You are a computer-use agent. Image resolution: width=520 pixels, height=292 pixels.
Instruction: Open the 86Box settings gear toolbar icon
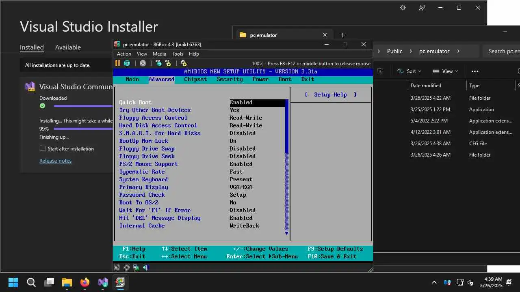tap(184, 63)
